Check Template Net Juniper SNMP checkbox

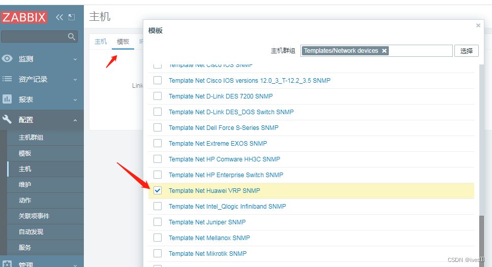(x=158, y=222)
